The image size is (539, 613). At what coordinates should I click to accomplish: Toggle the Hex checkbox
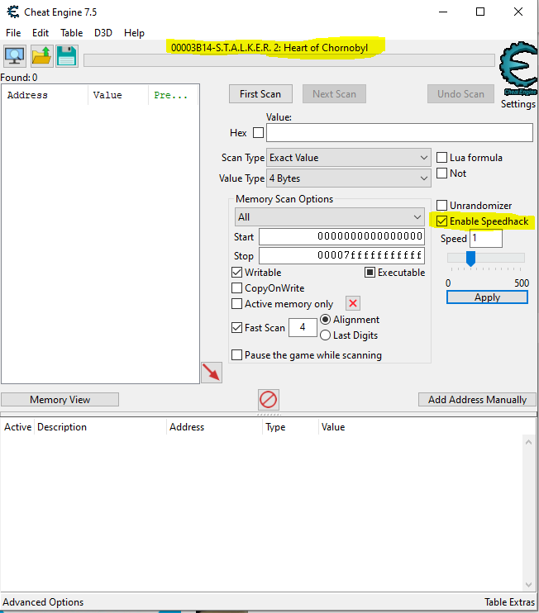click(258, 132)
